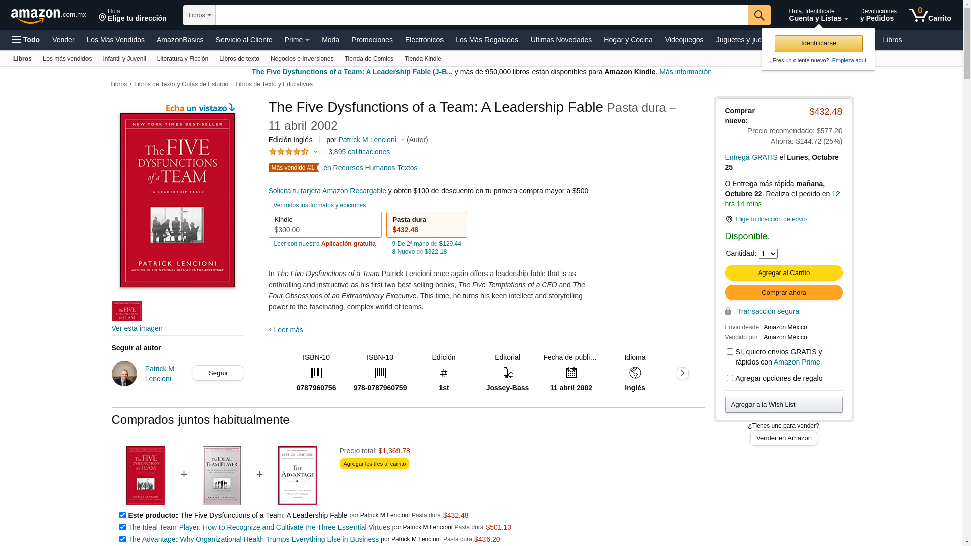The width and height of the screenshot is (971, 546).
Task: Follow the author with the Seguir button
Action: (x=218, y=373)
